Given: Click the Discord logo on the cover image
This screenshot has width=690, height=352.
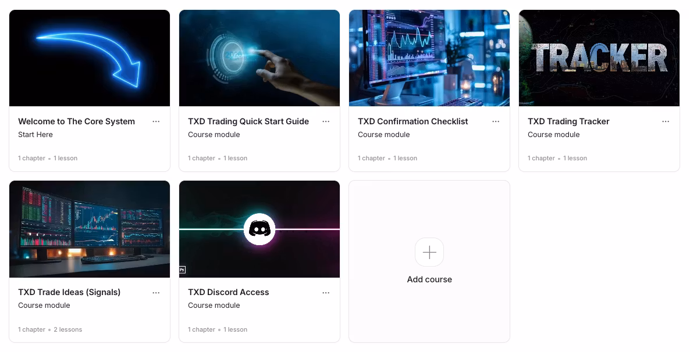Looking at the screenshot, I should [x=259, y=229].
